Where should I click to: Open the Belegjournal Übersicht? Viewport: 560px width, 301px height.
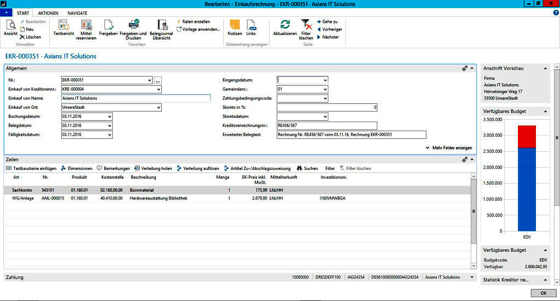click(x=161, y=25)
